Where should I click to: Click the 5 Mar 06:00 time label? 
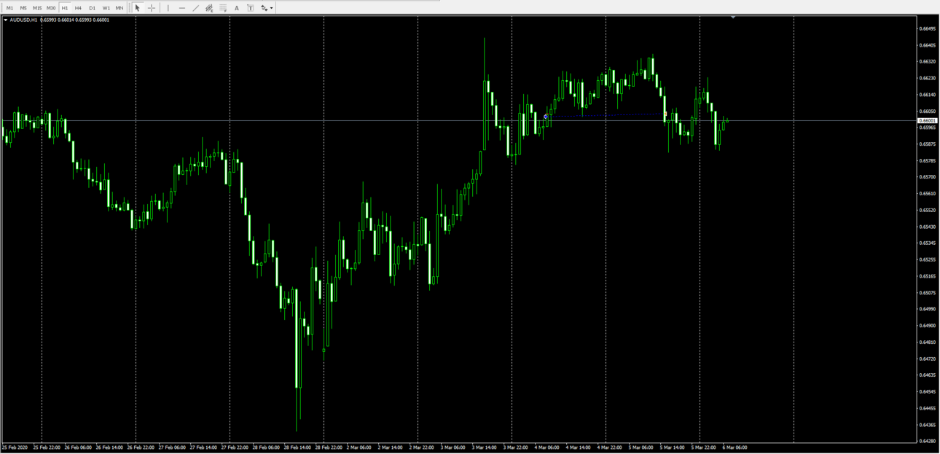point(641,447)
